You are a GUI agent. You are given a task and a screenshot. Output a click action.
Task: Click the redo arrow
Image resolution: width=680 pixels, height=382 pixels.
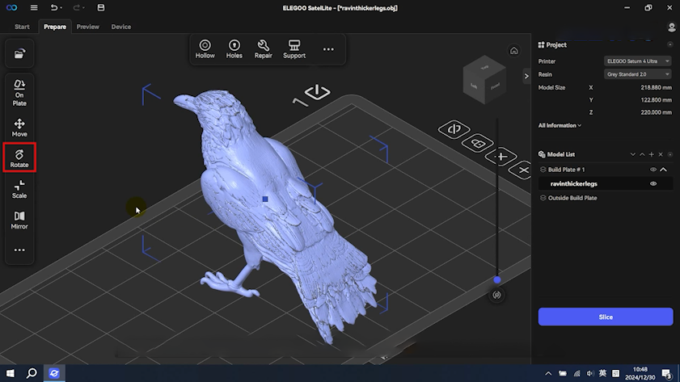click(x=76, y=8)
